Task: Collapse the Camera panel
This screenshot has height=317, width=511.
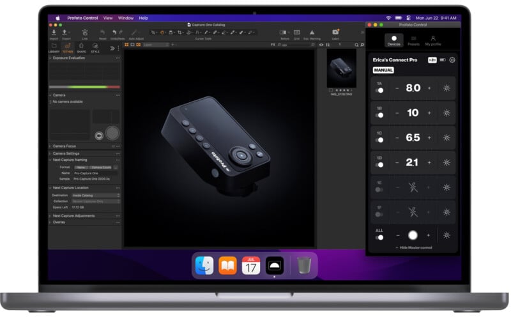Action: click(x=50, y=95)
